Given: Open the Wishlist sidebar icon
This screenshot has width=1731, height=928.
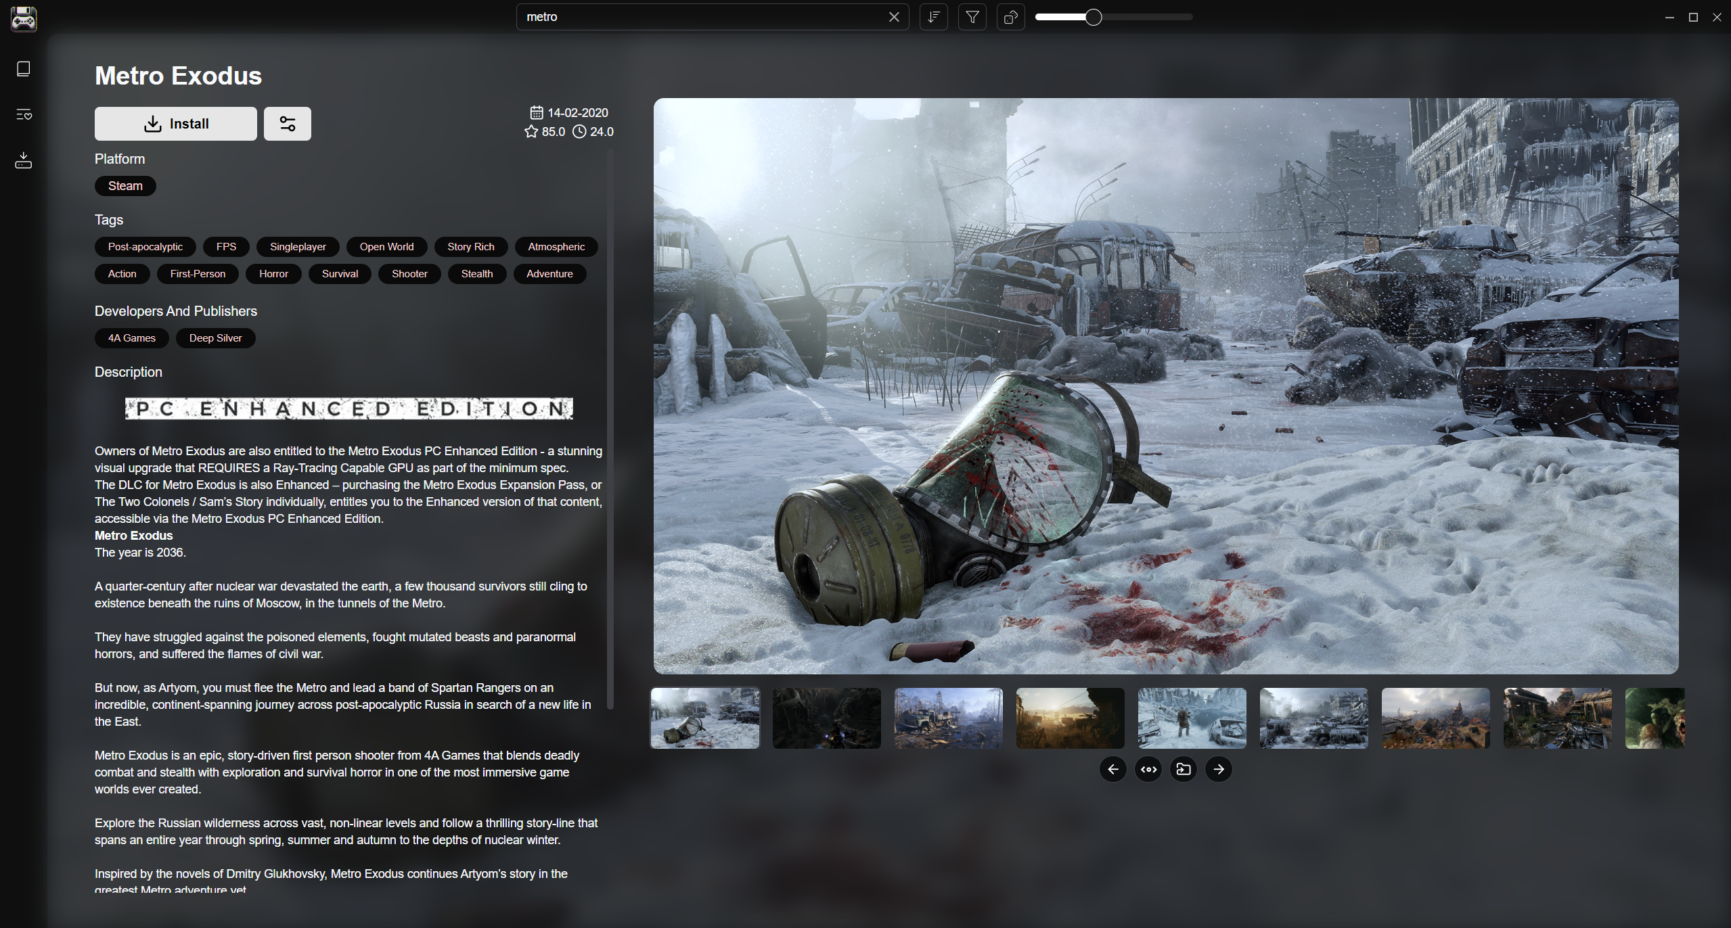Looking at the screenshot, I should 23,115.
